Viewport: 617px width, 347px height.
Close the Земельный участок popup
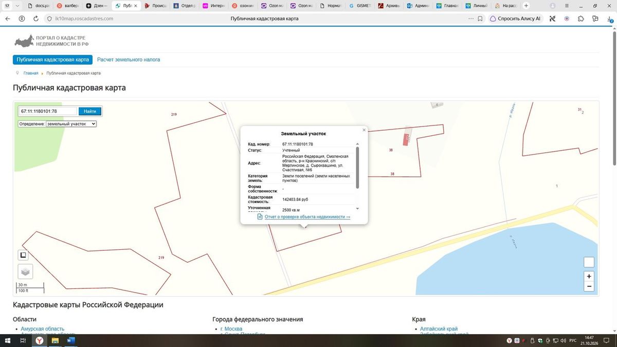pyautogui.click(x=364, y=130)
